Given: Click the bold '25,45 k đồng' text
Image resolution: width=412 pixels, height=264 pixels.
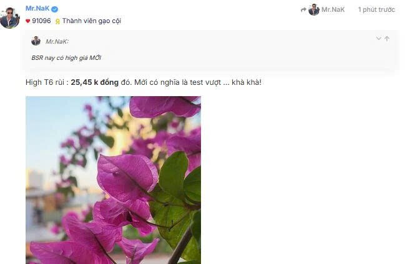Looking at the screenshot, I should pyautogui.click(x=95, y=82).
